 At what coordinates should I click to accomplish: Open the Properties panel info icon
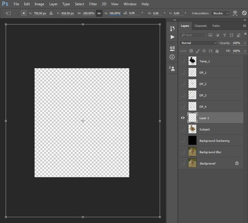(172, 57)
